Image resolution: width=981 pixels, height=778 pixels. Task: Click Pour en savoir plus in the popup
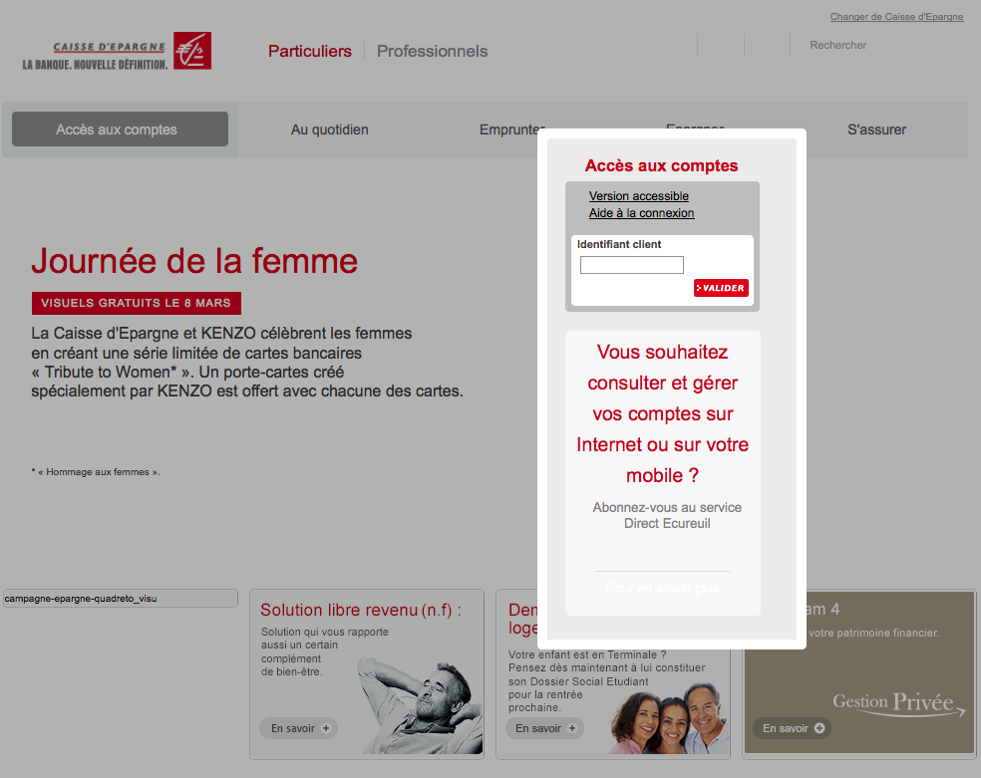(x=663, y=588)
